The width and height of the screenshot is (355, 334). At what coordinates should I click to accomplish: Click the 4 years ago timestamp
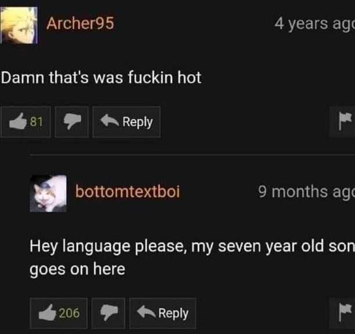[314, 24]
